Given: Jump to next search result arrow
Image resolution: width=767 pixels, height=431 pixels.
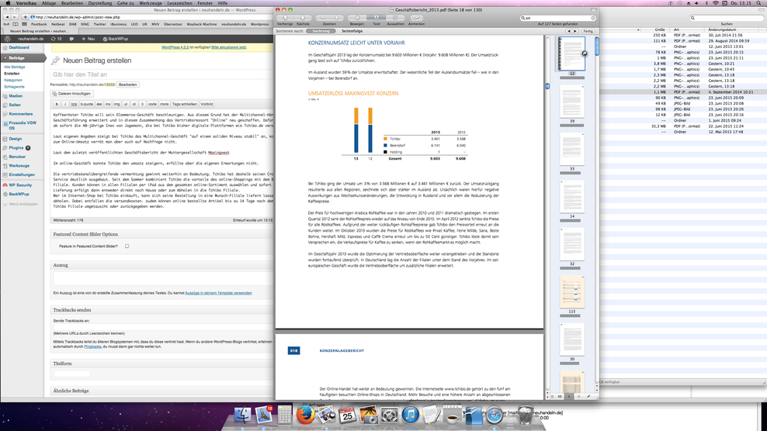Looking at the screenshot, I should coord(575,31).
